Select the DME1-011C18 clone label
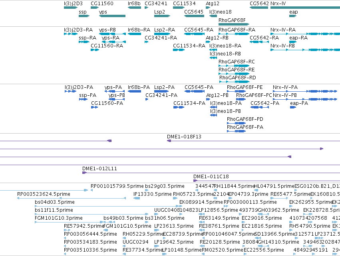 tap(211, 177)
